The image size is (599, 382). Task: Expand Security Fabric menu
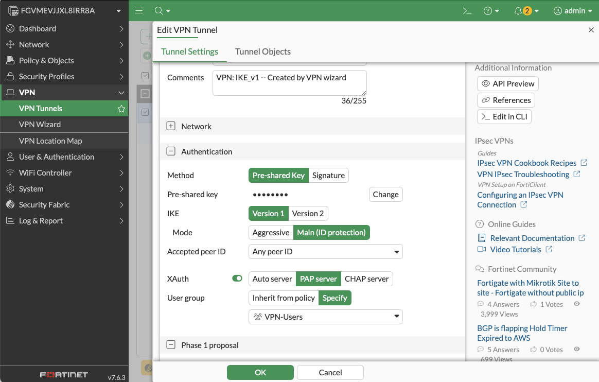tap(64, 205)
